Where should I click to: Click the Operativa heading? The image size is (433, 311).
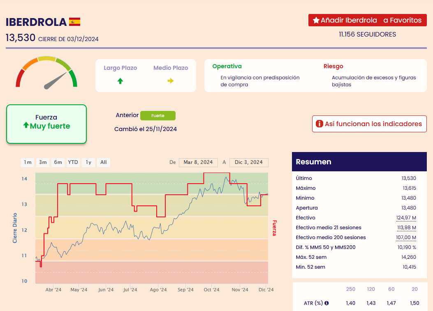227,66
